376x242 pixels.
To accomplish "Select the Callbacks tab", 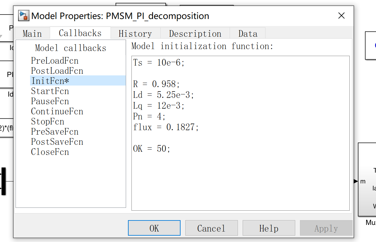I will (80, 32).
